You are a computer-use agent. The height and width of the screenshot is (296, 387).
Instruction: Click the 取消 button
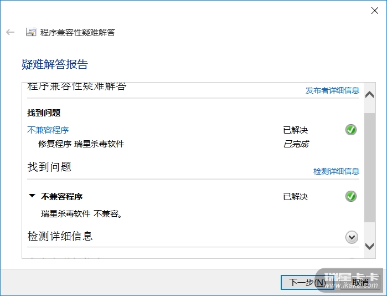(360, 282)
